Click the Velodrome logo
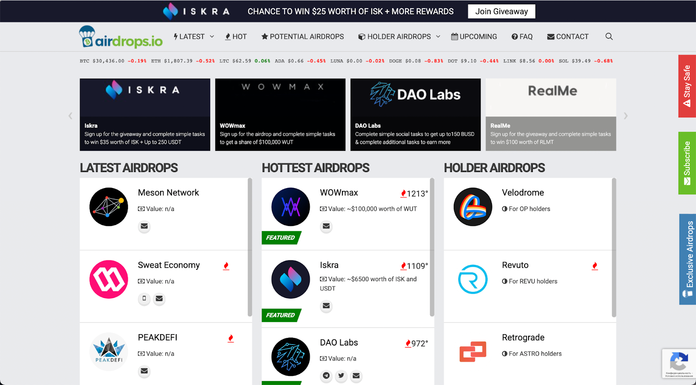The height and width of the screenshot is (385, 696). point(473,207)
